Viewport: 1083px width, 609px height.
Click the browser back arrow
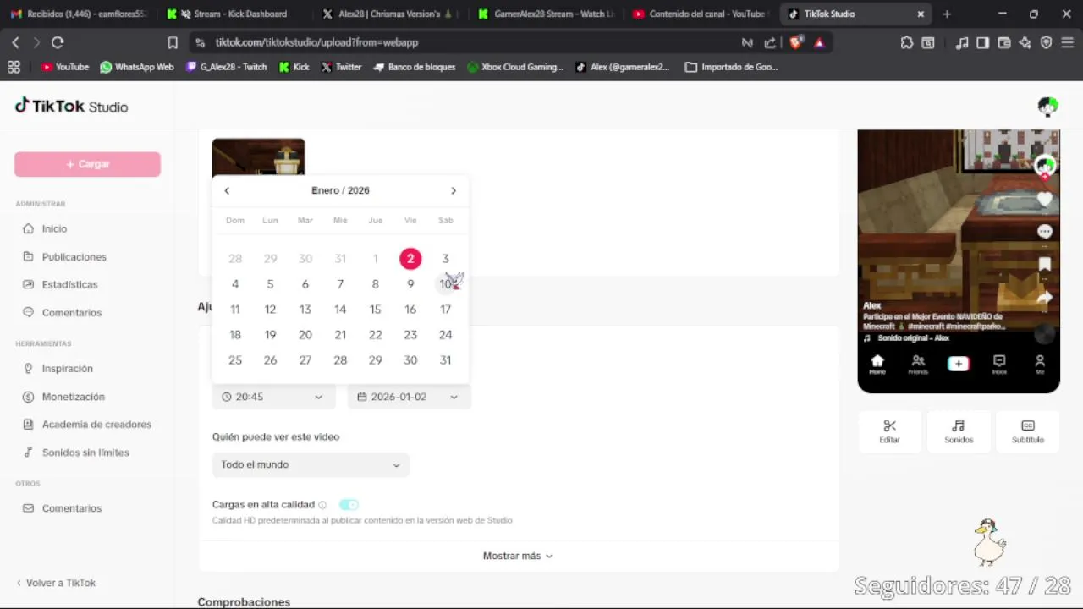(x=15, y=42)
